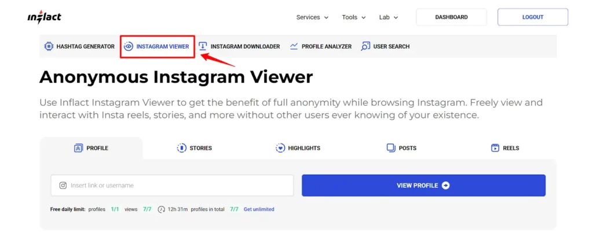Expand the Tools dropdown menu
This screenshot has height=237, width=593.
[354, 17]
